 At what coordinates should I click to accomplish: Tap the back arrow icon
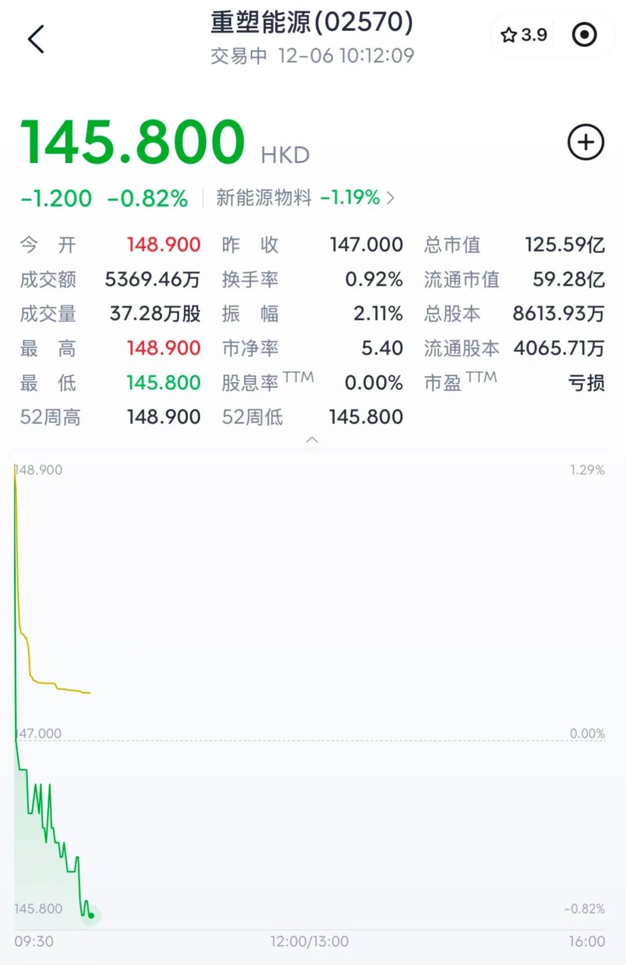36,39
